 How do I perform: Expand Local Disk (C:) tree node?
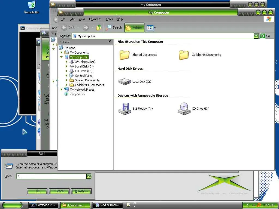(66, 66)
